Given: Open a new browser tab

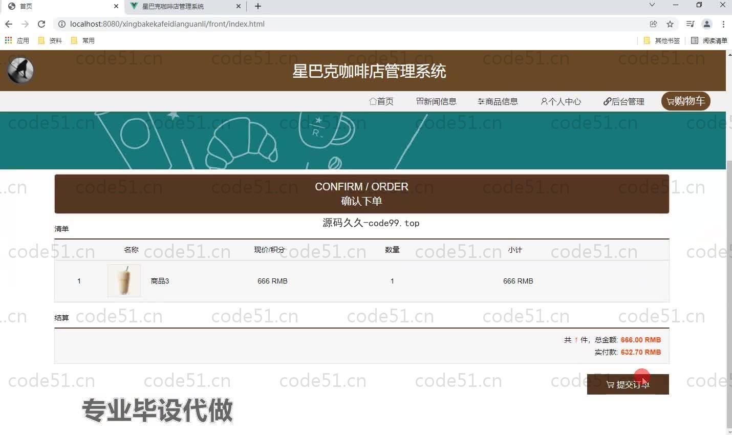Looking at the screenshot, I should (x=258, y=6).
